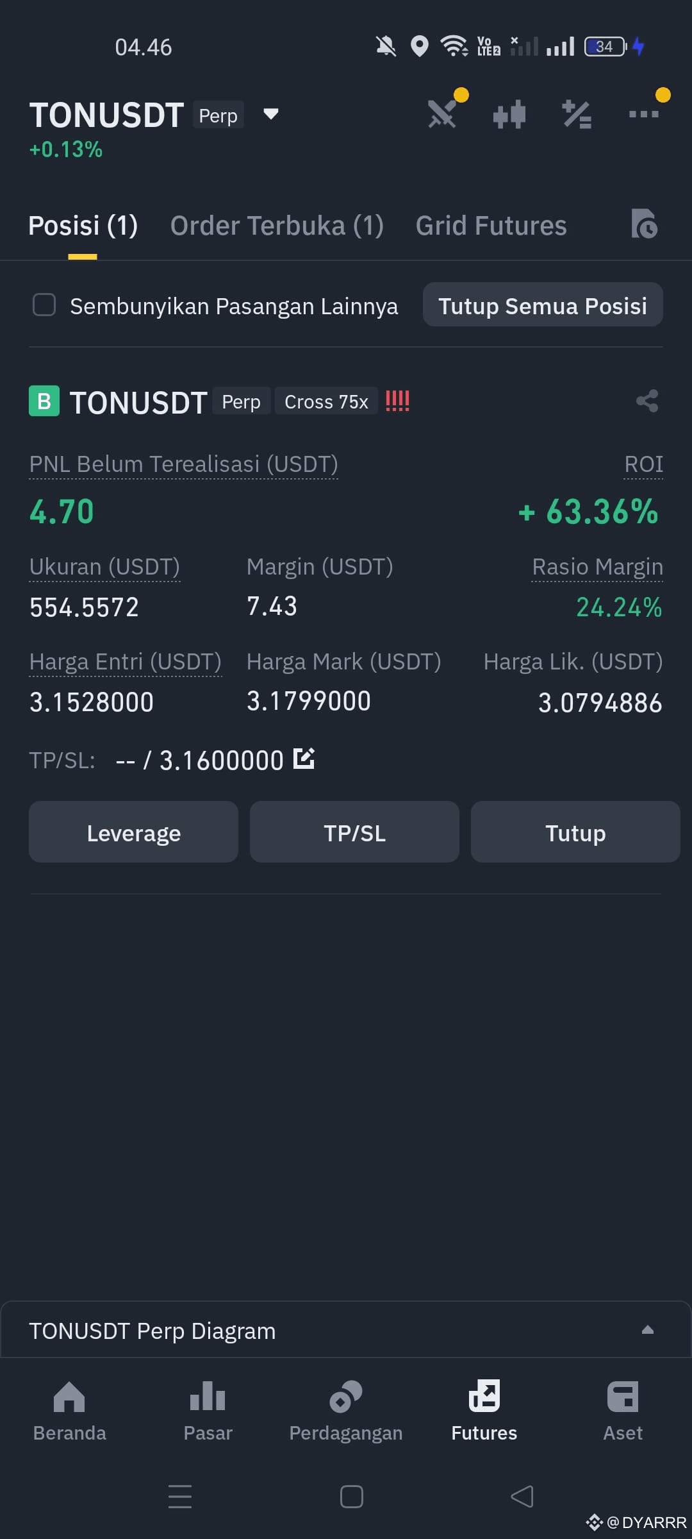692x1539 pixels.
Task: Open the three-dot more options menu
Action: pos(644,114)
